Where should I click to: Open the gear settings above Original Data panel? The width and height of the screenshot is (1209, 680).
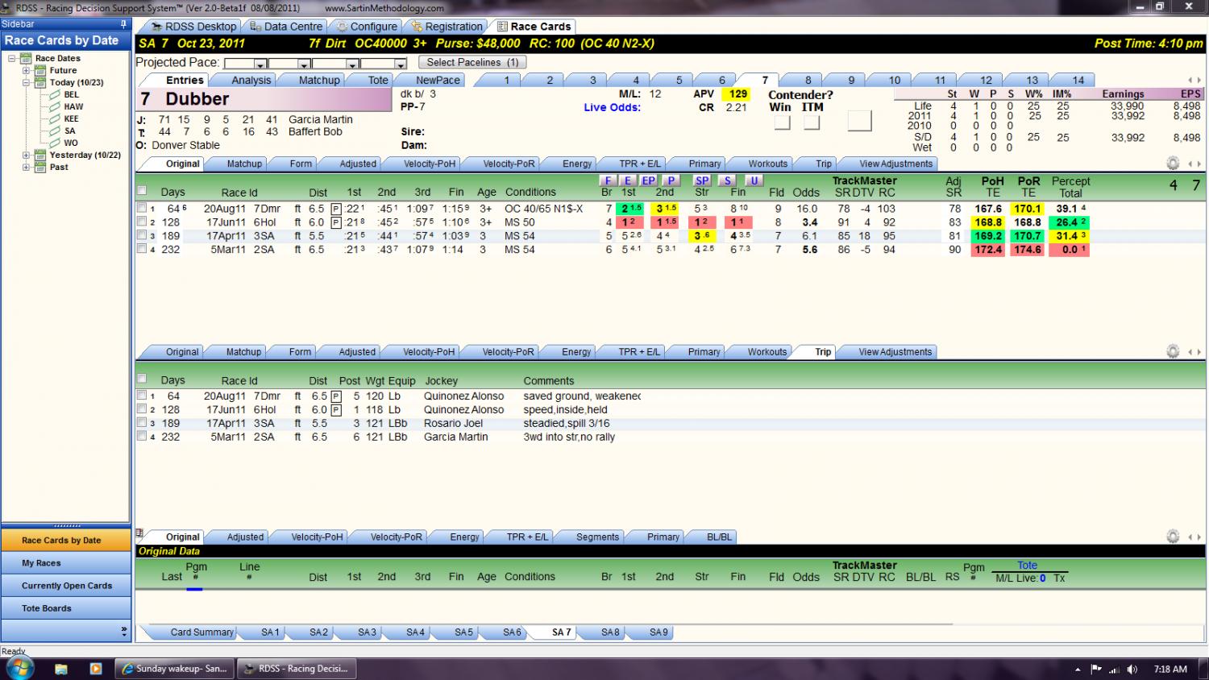point(1173,537)
